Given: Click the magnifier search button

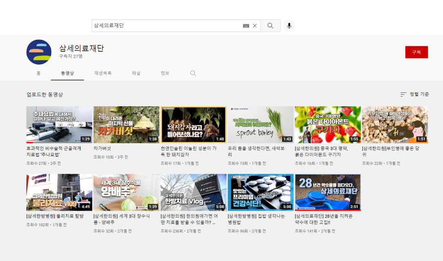Looking at the screenshot, I should coord(271,26).
